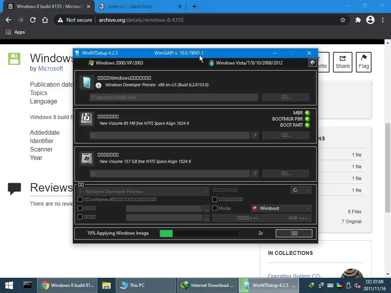Open Apps bookmarks shortcut
391x293 pixels.
[x=15, y=32]
